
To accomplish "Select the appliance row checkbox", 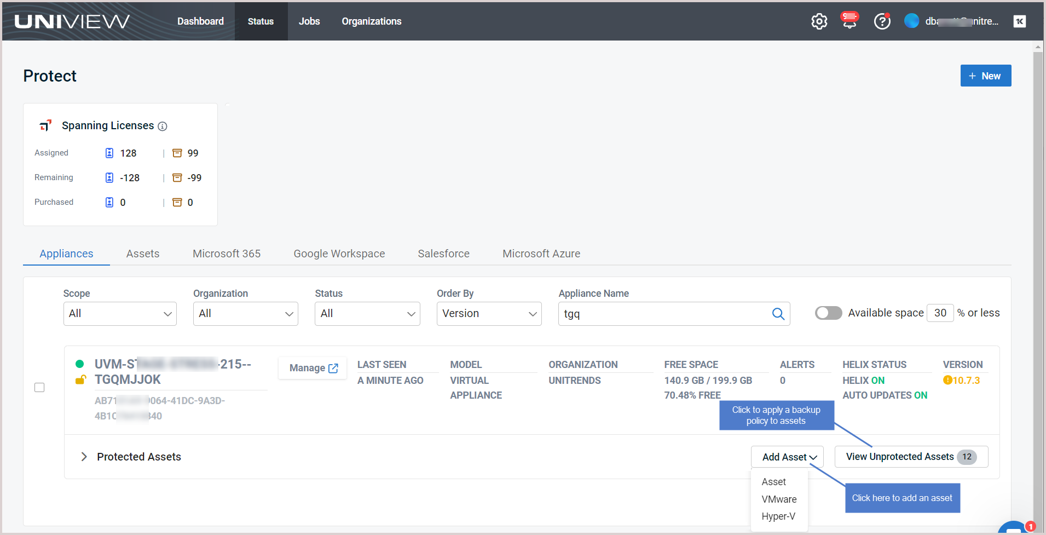I will (39, 388).
